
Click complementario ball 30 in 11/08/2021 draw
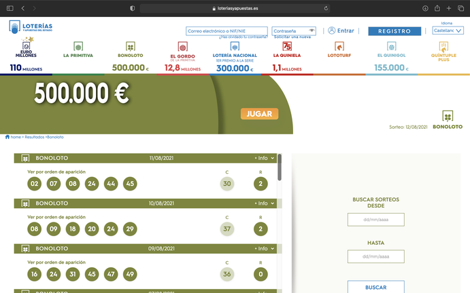227,184
